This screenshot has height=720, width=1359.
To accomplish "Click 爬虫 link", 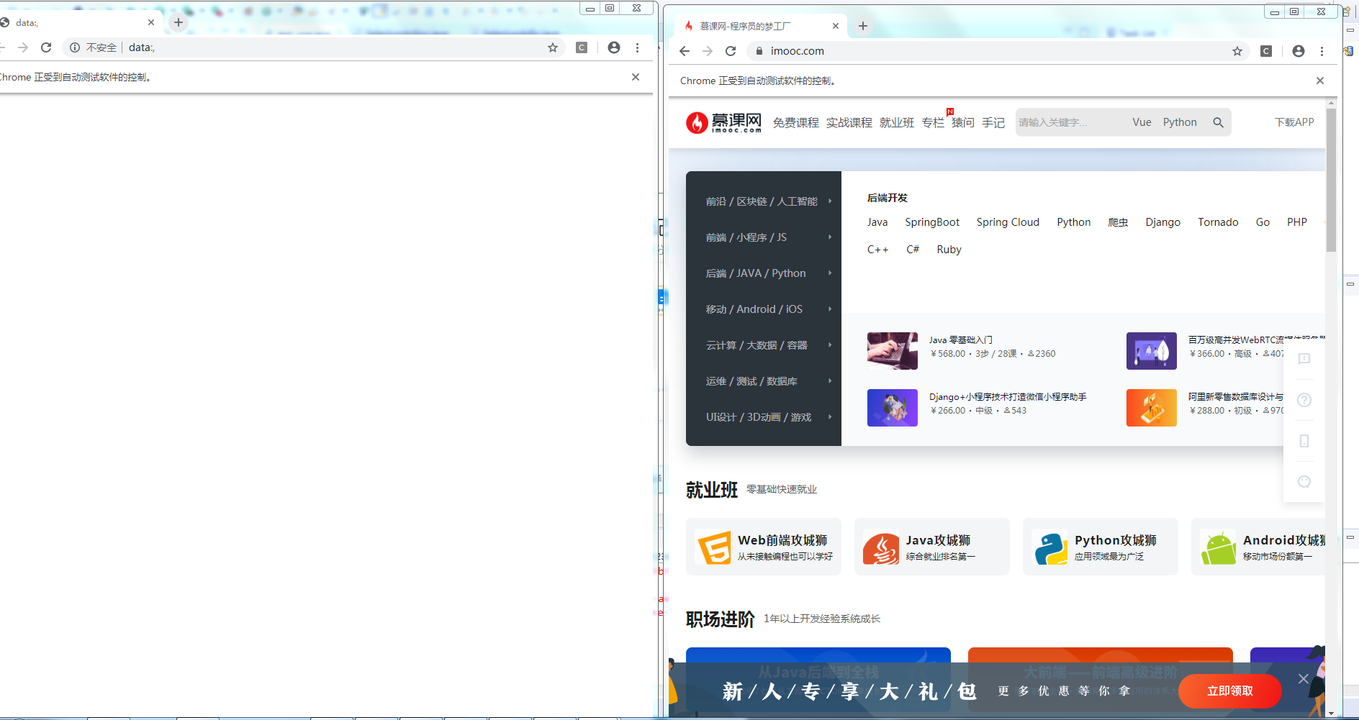I will [1118, 222].
